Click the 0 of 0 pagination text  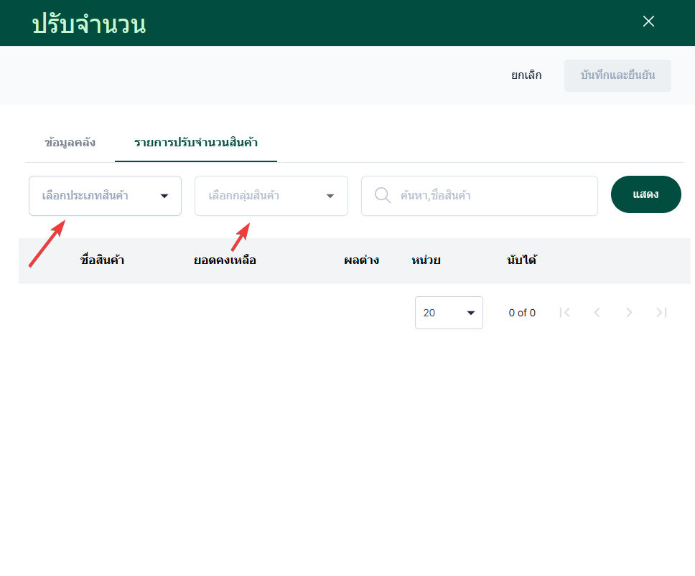pyautogui.click(x=522, y=313)
